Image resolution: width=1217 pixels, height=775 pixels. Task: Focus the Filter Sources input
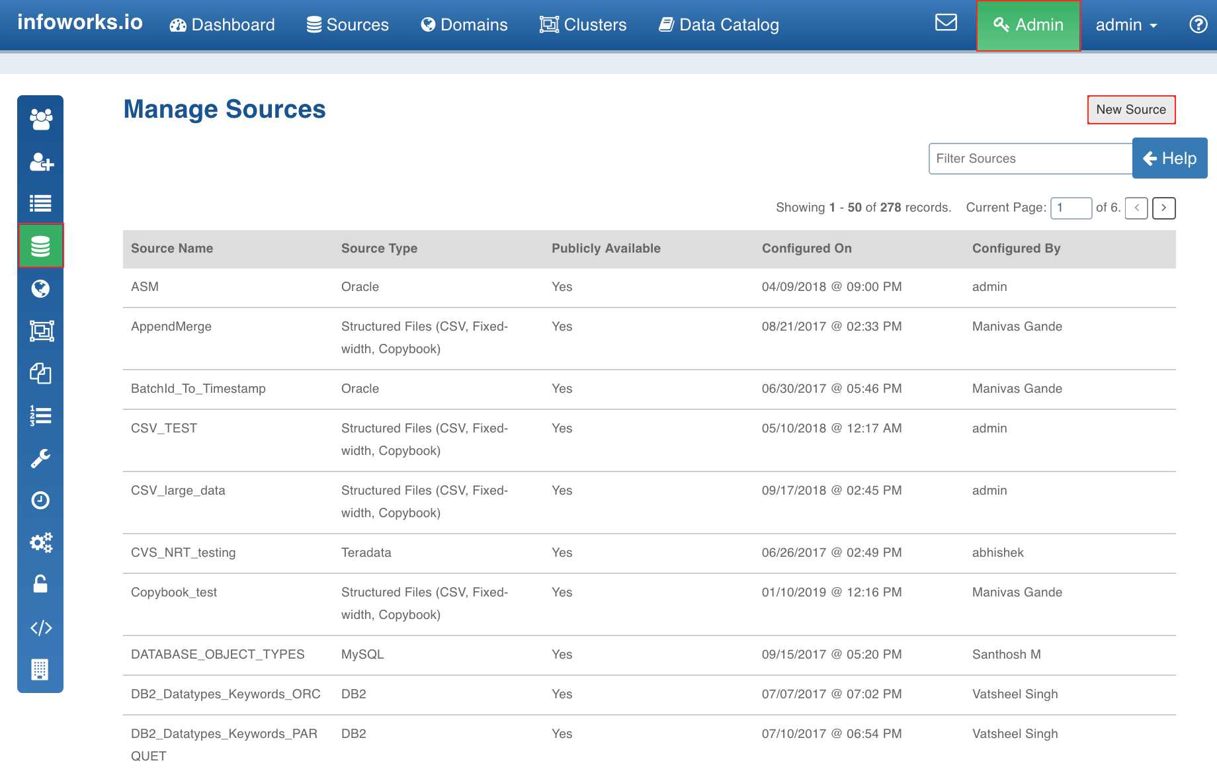[x=1030, y=159]
